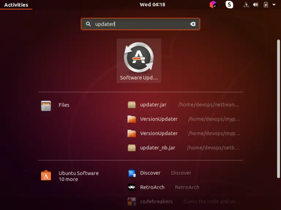This screenshot has width=281, height=210.
Task: Click the battery status icon
Action: coord(266,5)
